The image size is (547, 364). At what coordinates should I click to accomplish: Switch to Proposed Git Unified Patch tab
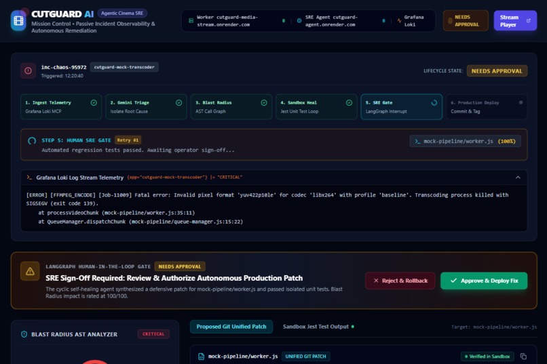[231, 327]
